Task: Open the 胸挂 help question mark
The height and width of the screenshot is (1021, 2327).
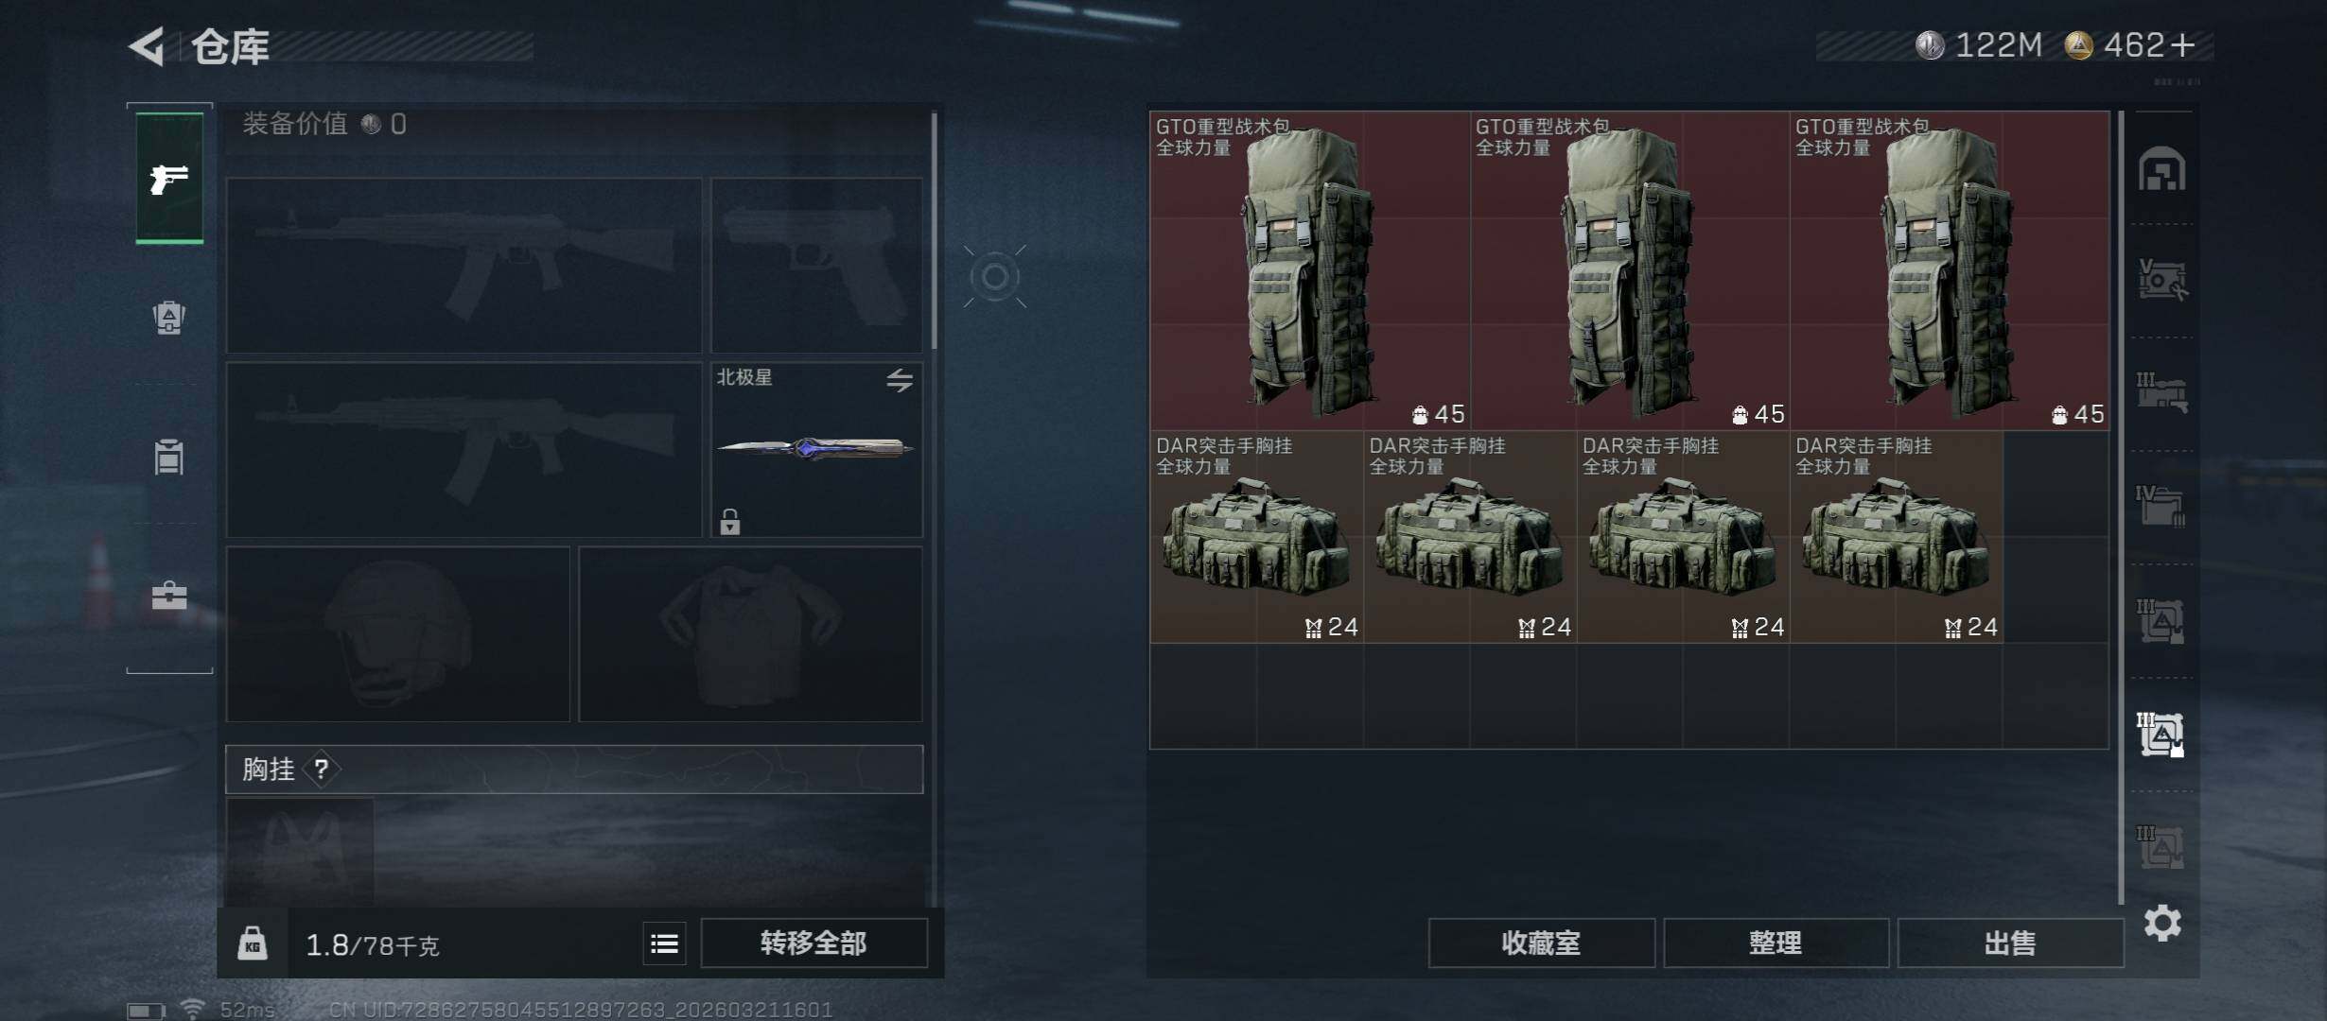Action: tap(322, 769)
